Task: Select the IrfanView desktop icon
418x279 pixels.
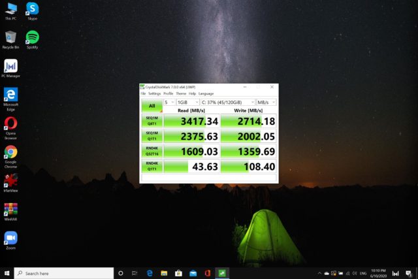Action: pos(10,183)
